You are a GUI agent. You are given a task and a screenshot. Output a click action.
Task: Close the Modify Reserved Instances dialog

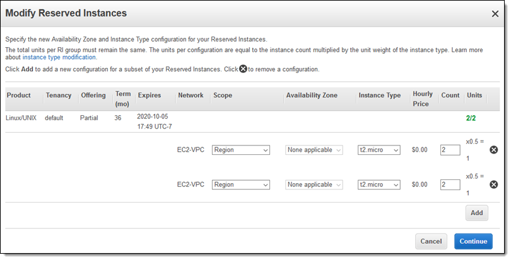point(495,13)
